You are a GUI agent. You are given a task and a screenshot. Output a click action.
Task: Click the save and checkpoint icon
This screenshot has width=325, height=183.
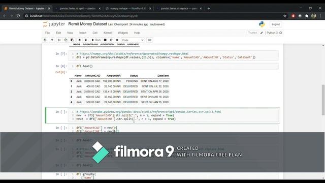point(45,40)
